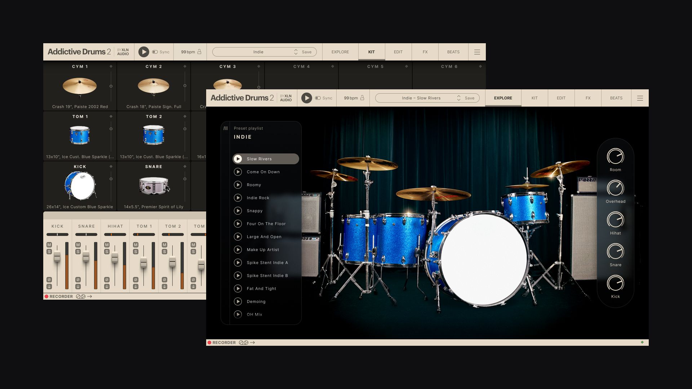Expand the preset playlist panel
The width and height of the screenshot is (692, 389).
(225, 128)
